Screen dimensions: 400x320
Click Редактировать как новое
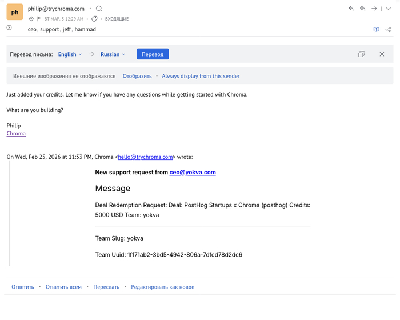coord(163,287)
